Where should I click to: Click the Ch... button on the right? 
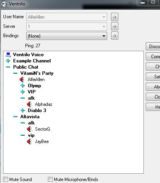tap(153, 67)
